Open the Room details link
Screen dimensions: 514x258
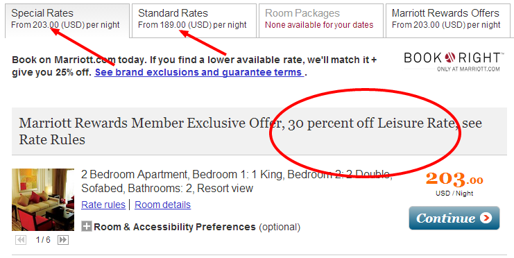click(x=162, y=205)
